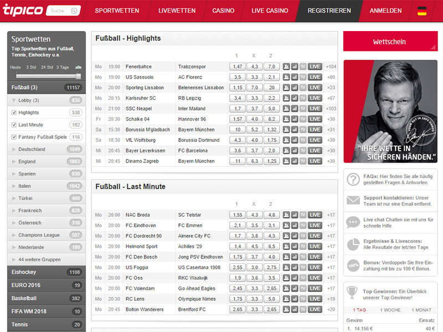Open the CASINO menu
Viewport: 443px width, 332px height.
point(223,11)
